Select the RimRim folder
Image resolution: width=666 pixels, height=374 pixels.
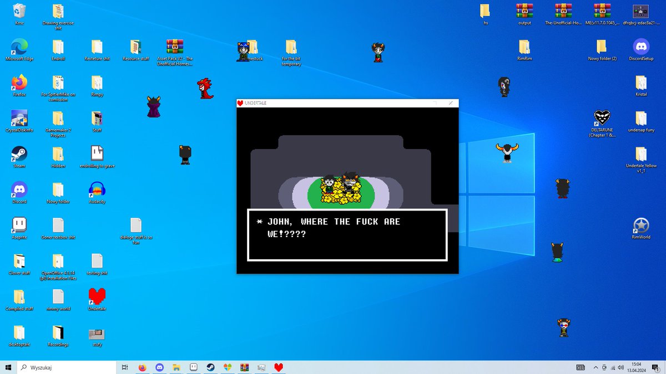point(524,50)
